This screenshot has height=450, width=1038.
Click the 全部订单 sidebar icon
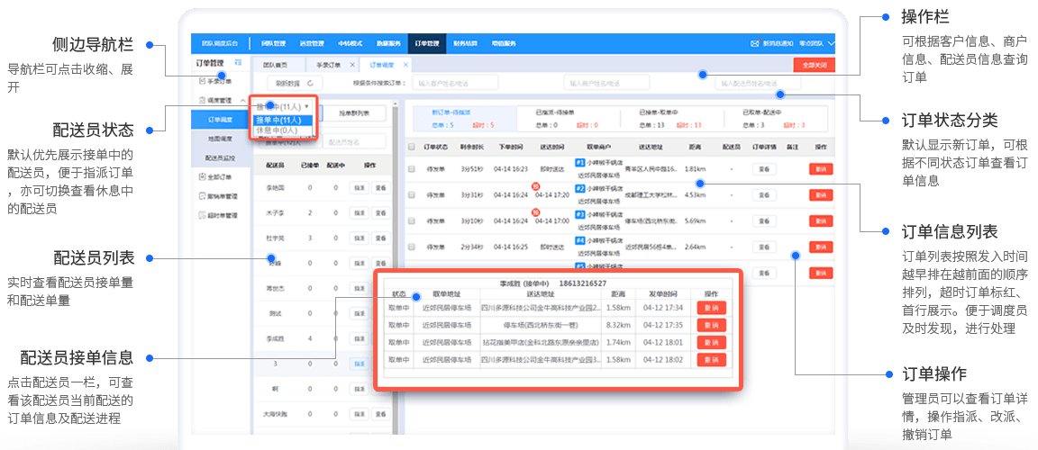200,177
